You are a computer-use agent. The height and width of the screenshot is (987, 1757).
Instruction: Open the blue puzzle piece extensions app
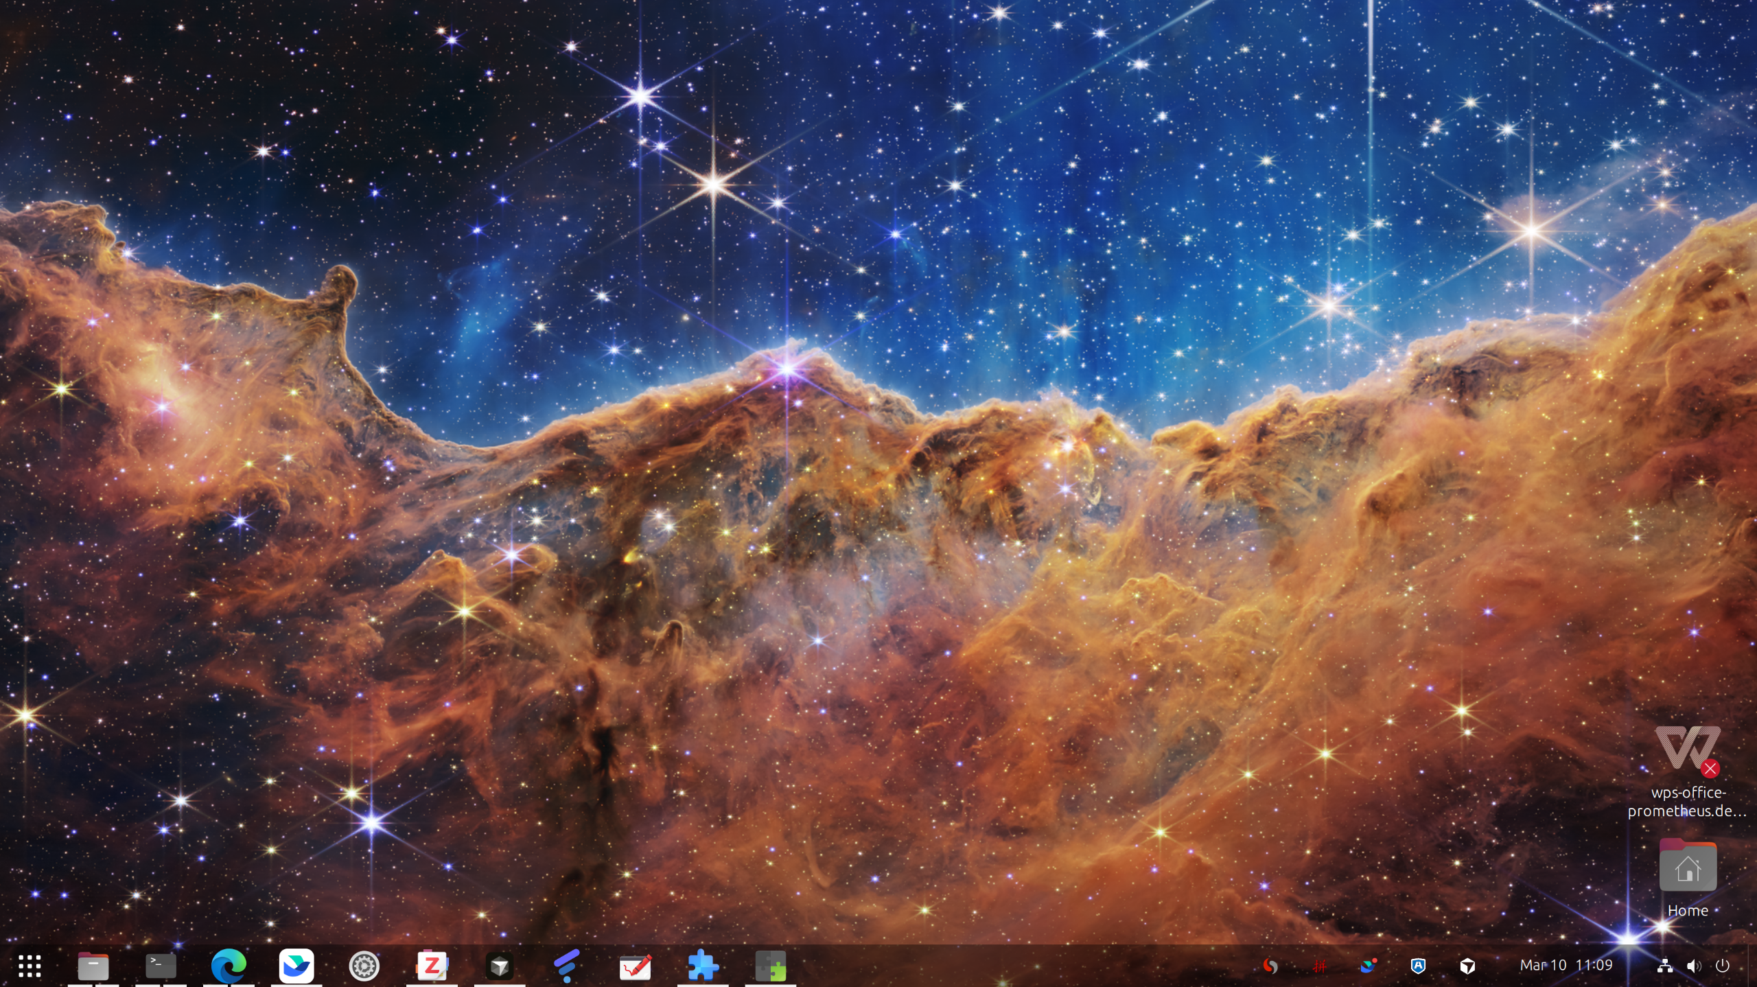[x=703, y=966]
